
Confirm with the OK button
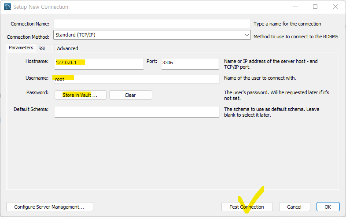(328, 207)
